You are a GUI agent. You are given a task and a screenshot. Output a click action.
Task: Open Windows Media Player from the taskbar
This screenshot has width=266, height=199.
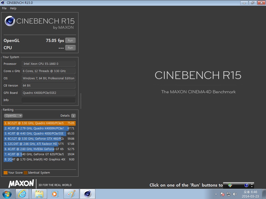pyautogui.click(x=55, y=194)
